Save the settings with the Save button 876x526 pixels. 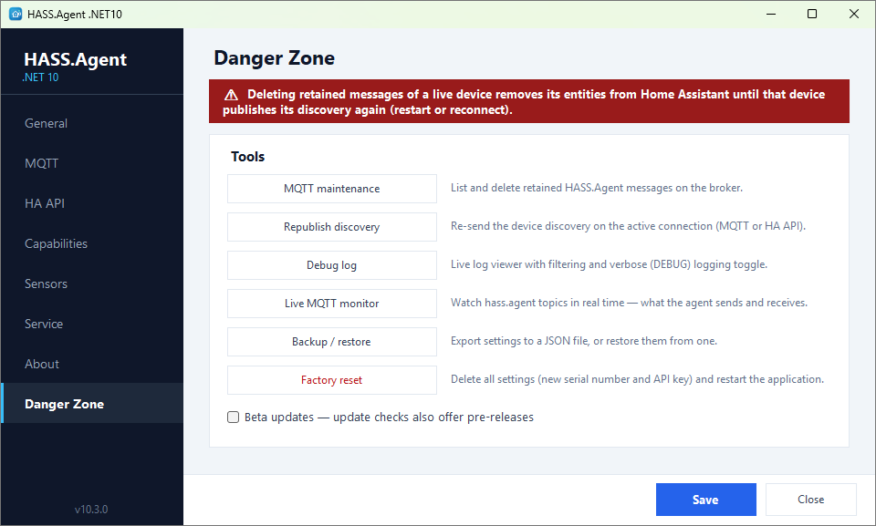[x=705, y=500]
